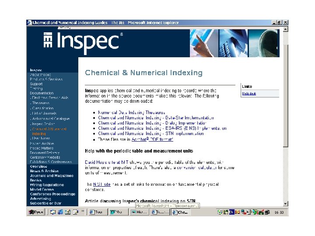Open Numerical Data Indexing Thesaurus link
Viewport: 315px width, 236px height.
[132, 112]
